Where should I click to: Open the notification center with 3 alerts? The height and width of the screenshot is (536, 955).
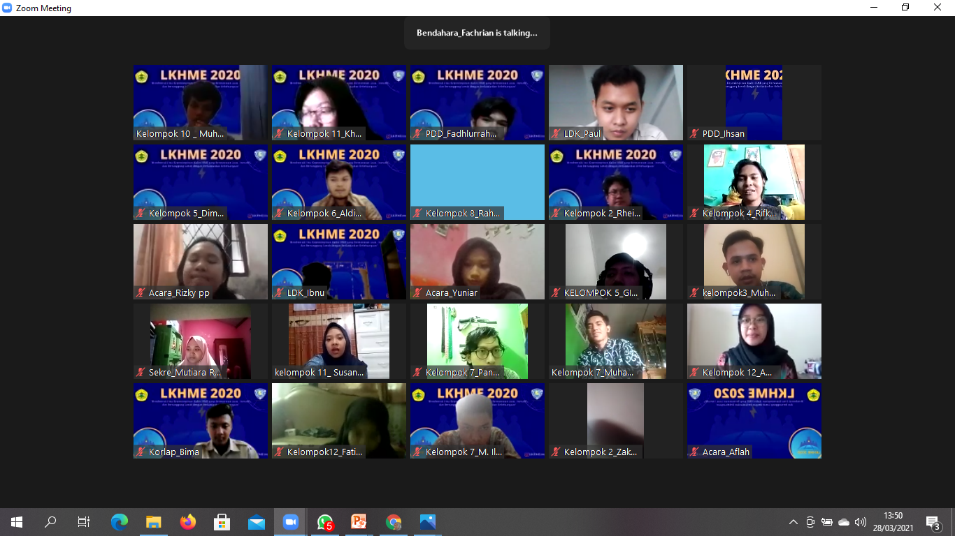pyautogui.click(x=933, y=522)
